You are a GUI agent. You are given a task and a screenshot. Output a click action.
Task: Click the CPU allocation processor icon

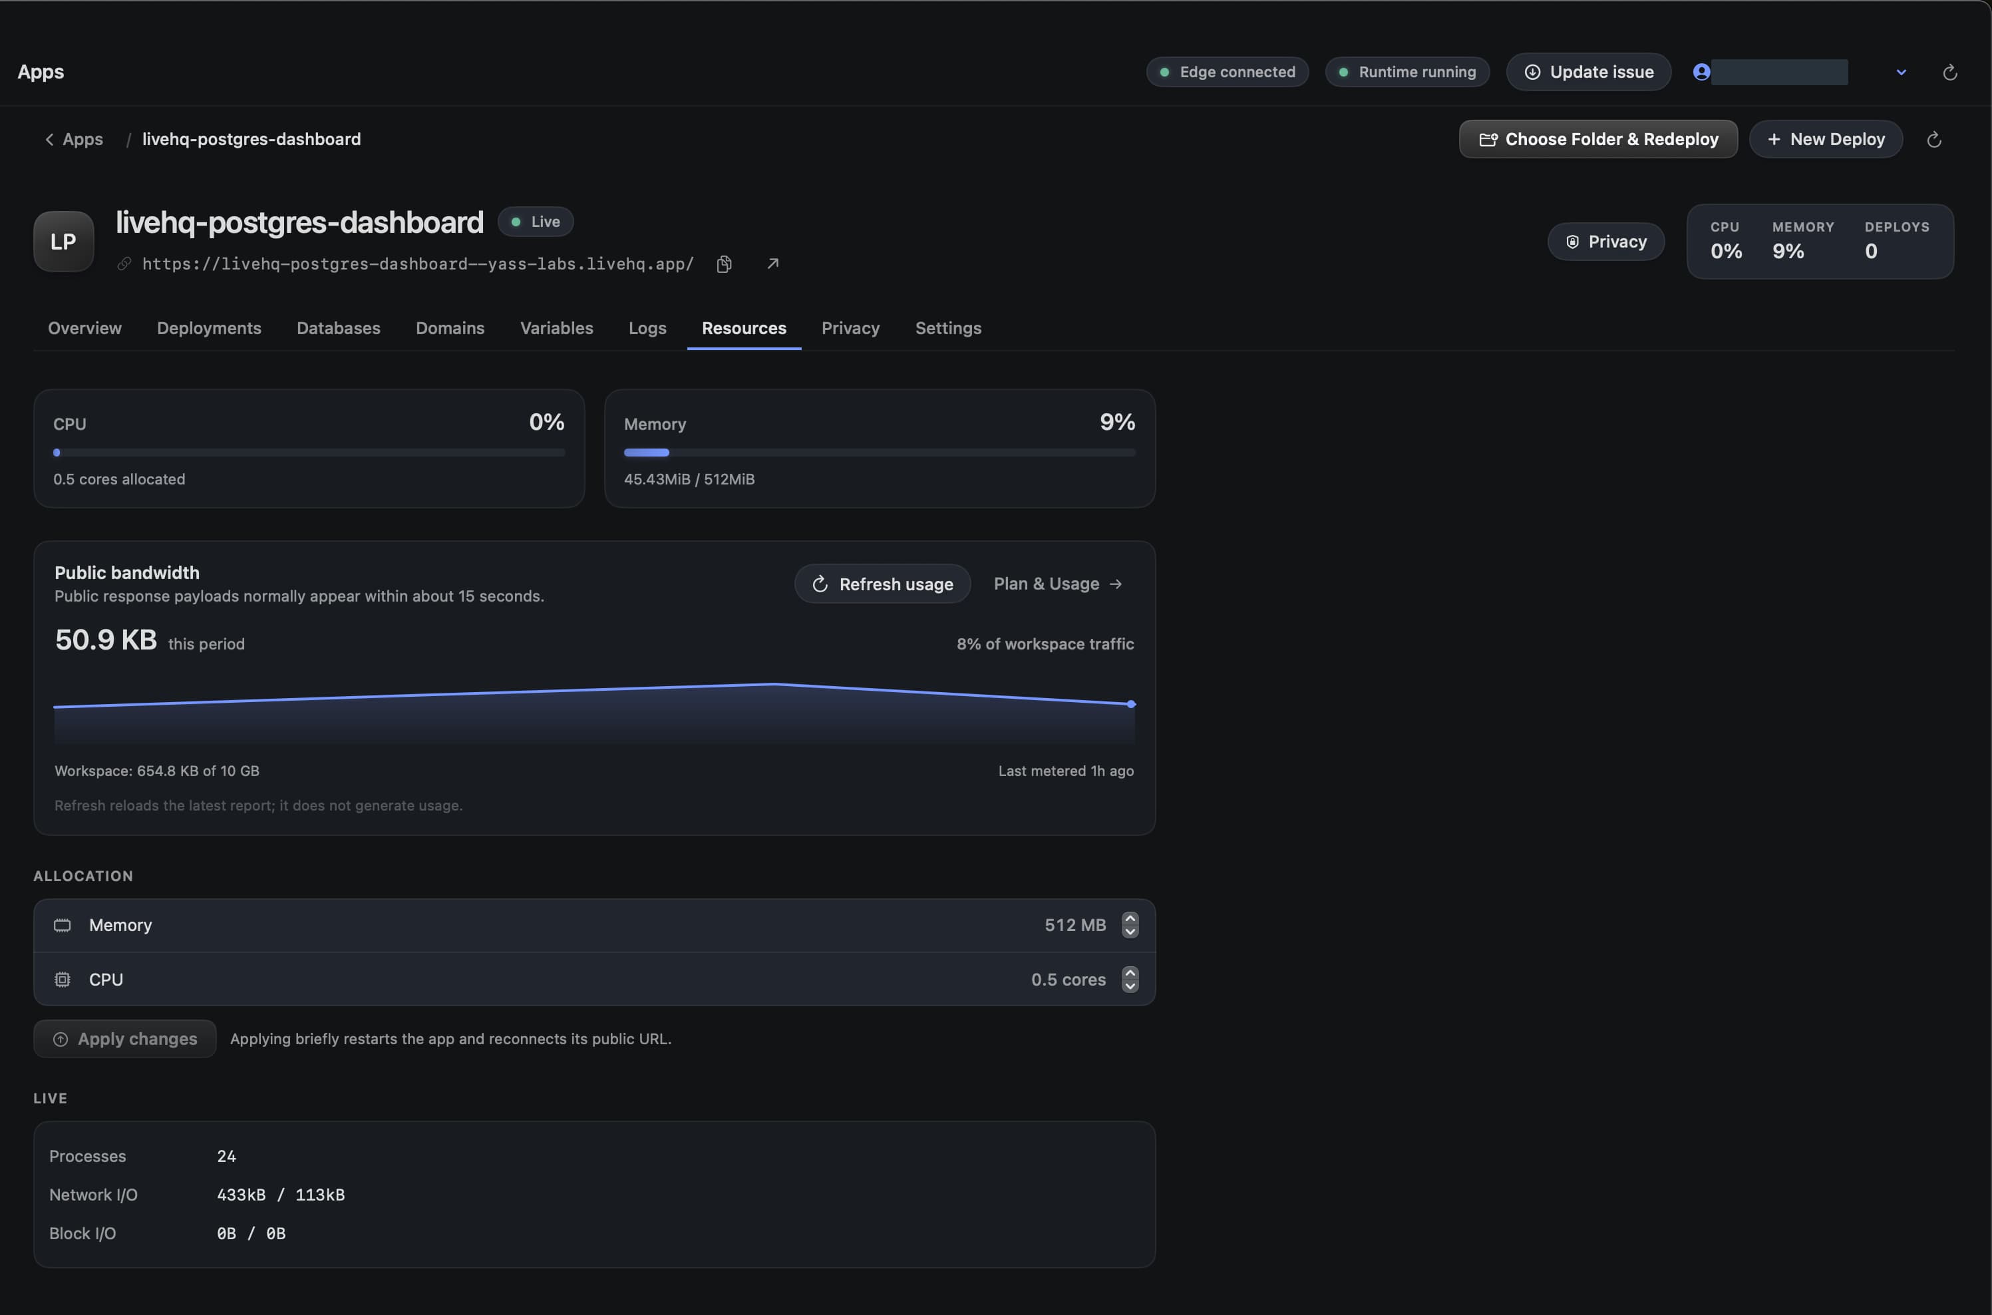[62, 980]
